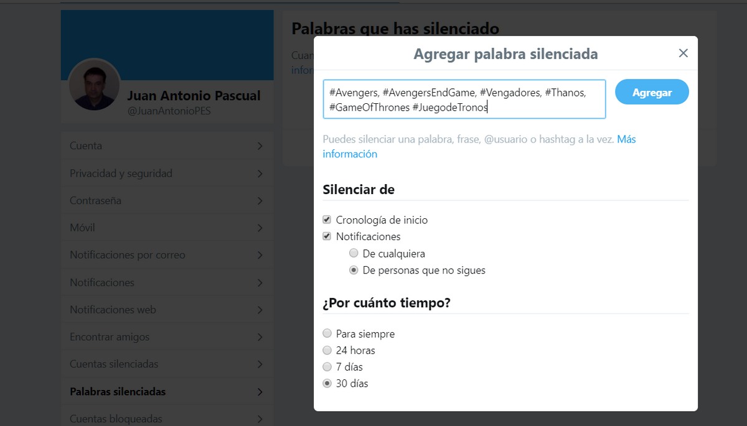Click the ¿Por cuánto tiempo? heading
Screen dimensions: 747x426
point(387,303)
